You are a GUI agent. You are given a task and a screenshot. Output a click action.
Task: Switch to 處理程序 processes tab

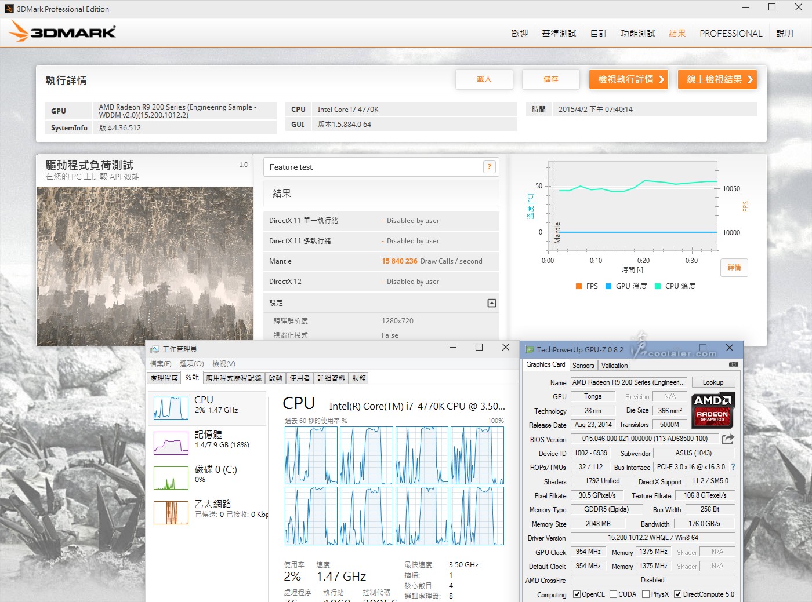point(164,378)
